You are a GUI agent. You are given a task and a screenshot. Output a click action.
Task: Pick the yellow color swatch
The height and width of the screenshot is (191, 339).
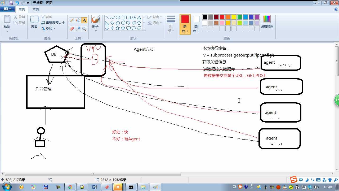234,17
